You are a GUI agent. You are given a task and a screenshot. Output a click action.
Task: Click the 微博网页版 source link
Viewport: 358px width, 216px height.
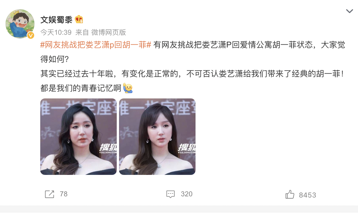pos(109,32)
